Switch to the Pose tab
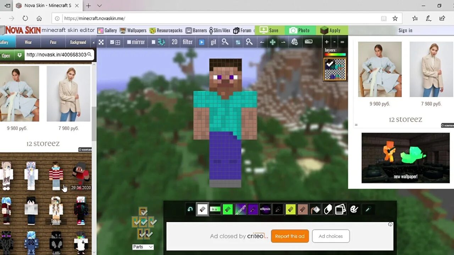The width and height of the screenshot is (454, 255). click(53, 42)
